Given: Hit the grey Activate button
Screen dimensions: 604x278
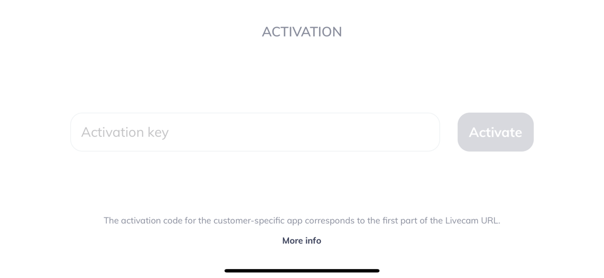Looking at the screenshot, I should click(x=495, y=132).
